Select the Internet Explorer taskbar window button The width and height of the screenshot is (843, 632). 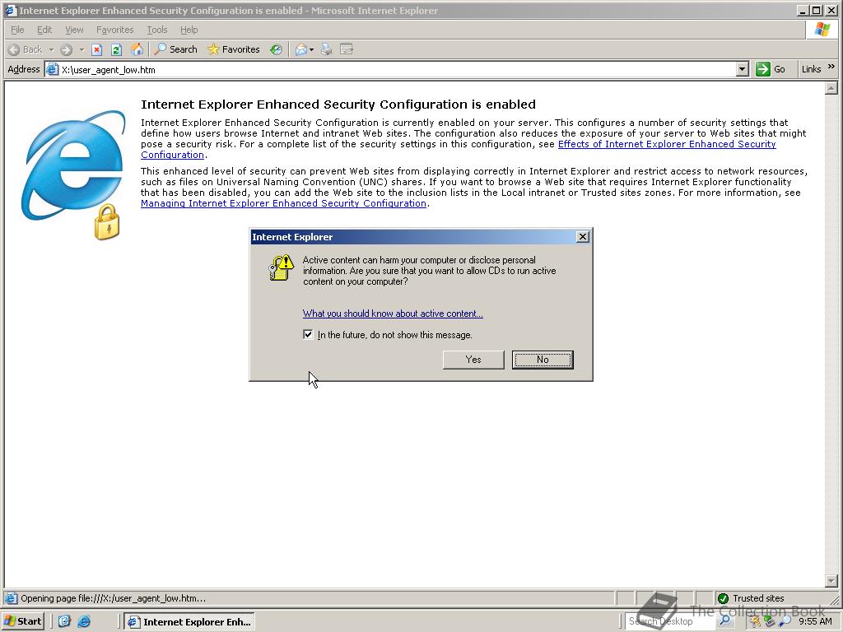pos(189,621)
